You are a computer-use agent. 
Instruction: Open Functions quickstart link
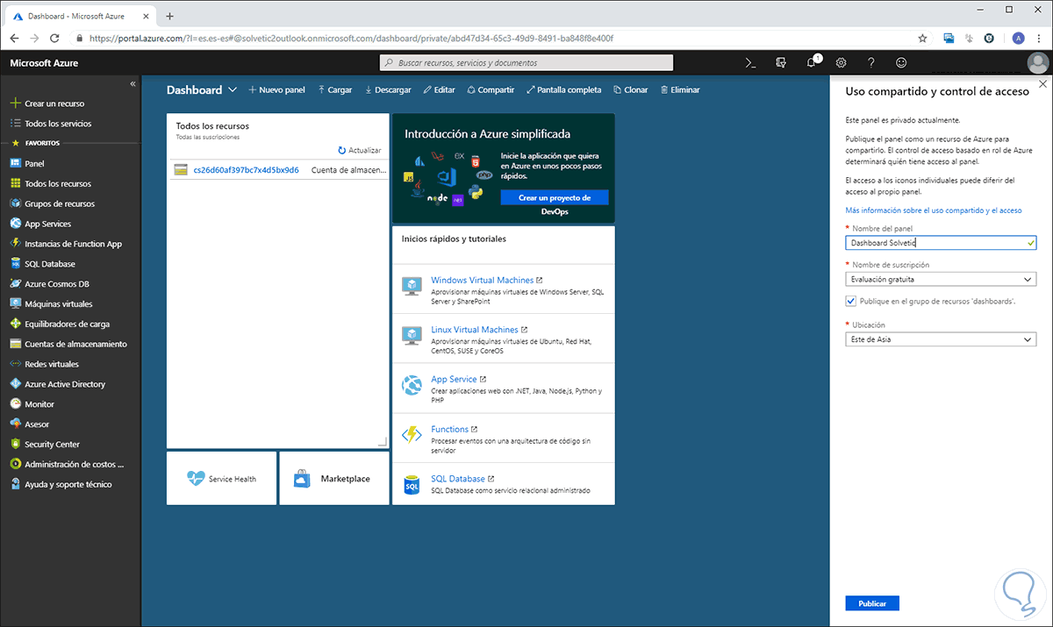[450, 429]
